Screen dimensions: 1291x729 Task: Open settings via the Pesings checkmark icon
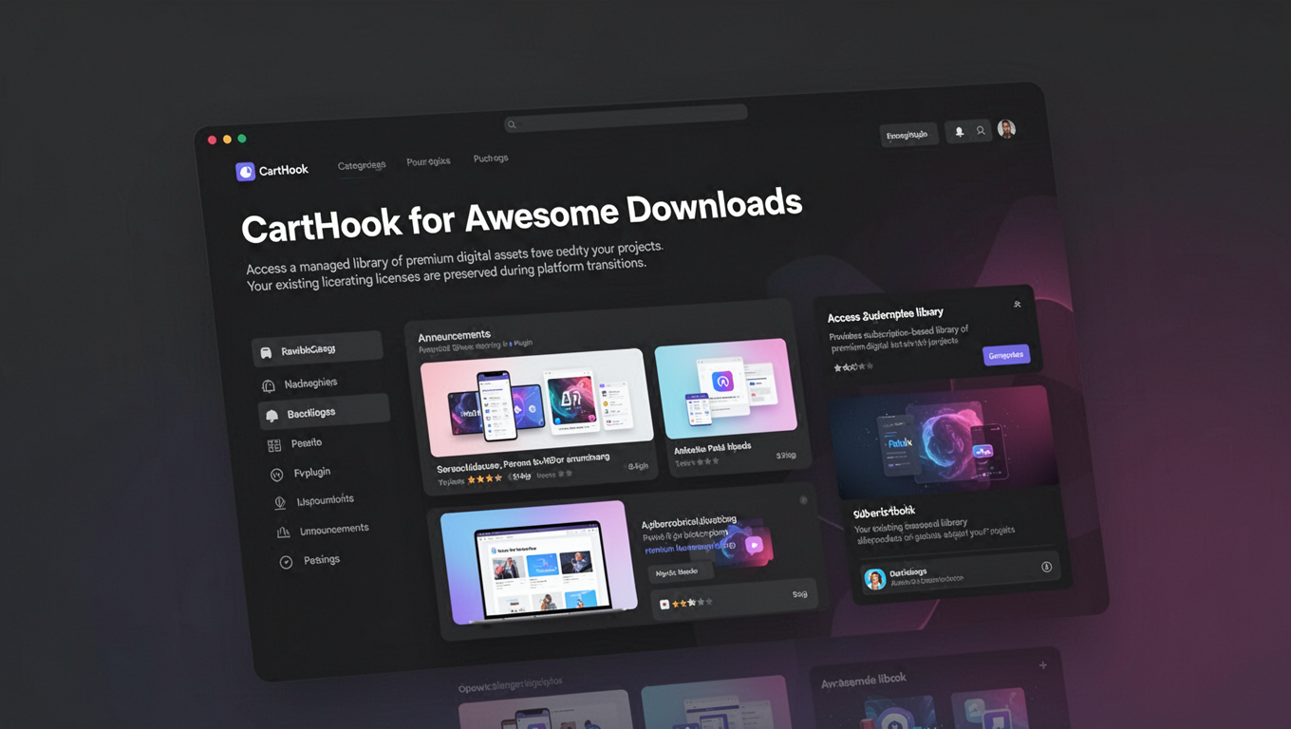coord(287,562)
